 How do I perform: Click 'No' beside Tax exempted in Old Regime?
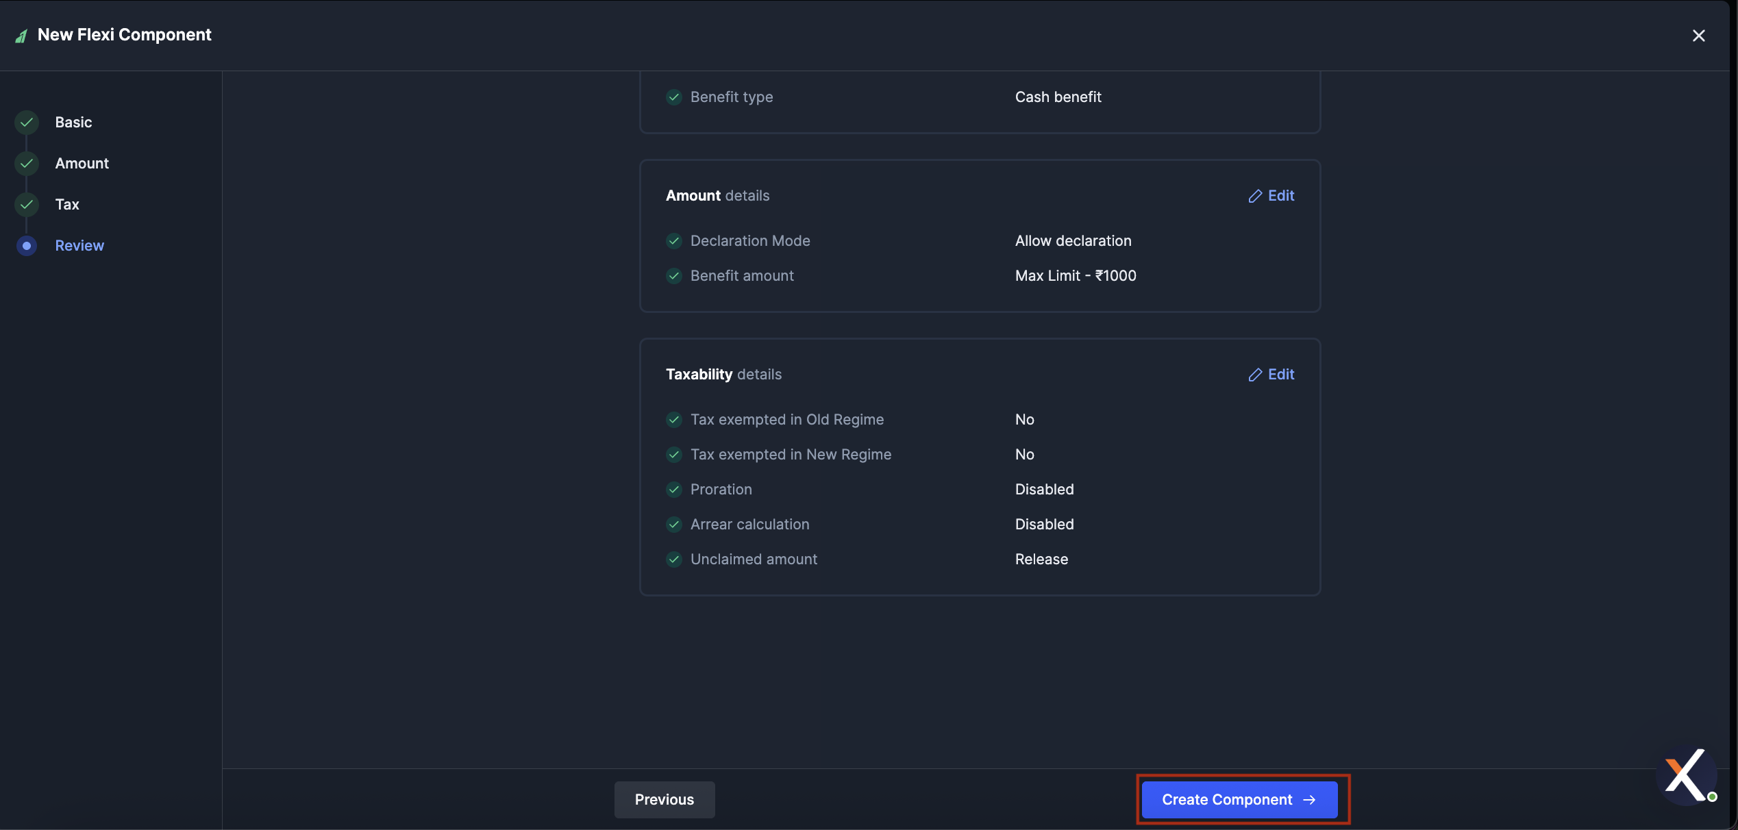point(1024,420)
